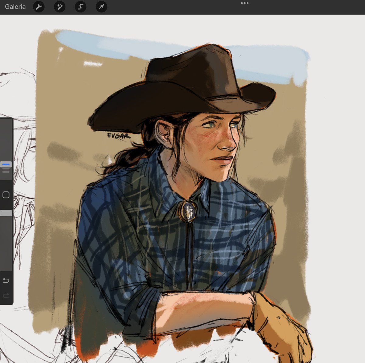Tap the tan leather glove
The image size is (365, 363).
pyautogui.click(x=280, y=326)
